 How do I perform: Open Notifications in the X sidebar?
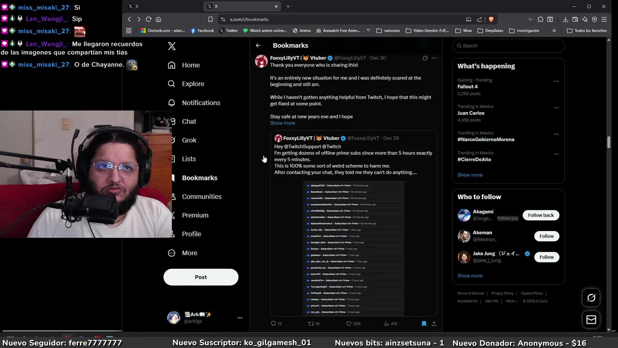click(x=194, y=102)
